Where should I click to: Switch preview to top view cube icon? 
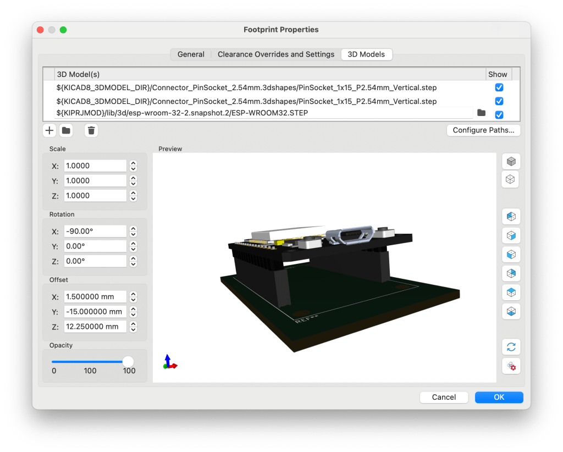pyautogui.click(x=511, y=292)
